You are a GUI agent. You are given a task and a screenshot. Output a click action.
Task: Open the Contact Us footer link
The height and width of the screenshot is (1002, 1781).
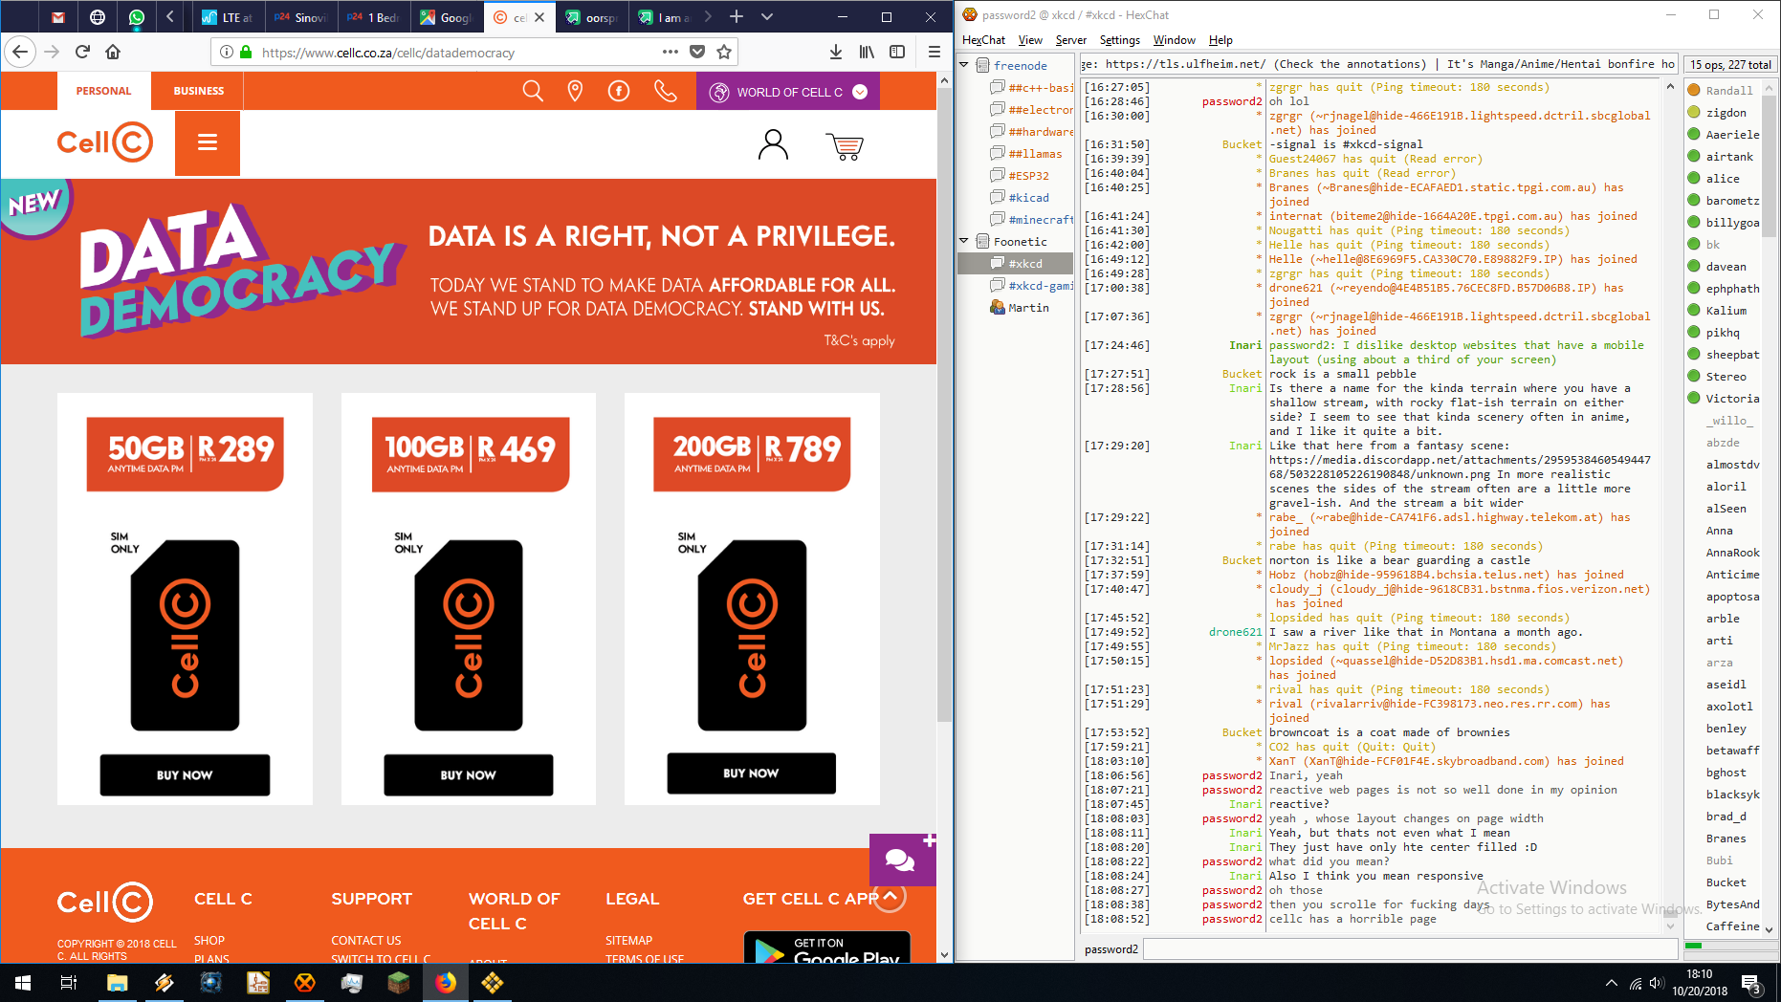(x=366, y=941)
